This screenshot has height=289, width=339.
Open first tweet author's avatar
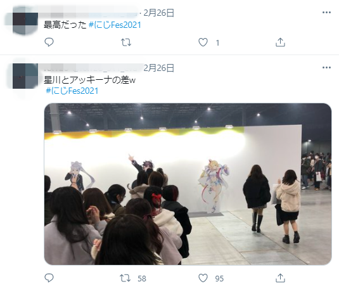click(x=25, y=21)
